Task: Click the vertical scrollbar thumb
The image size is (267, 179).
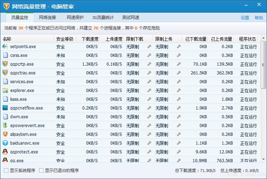Action: coord(263,65)
